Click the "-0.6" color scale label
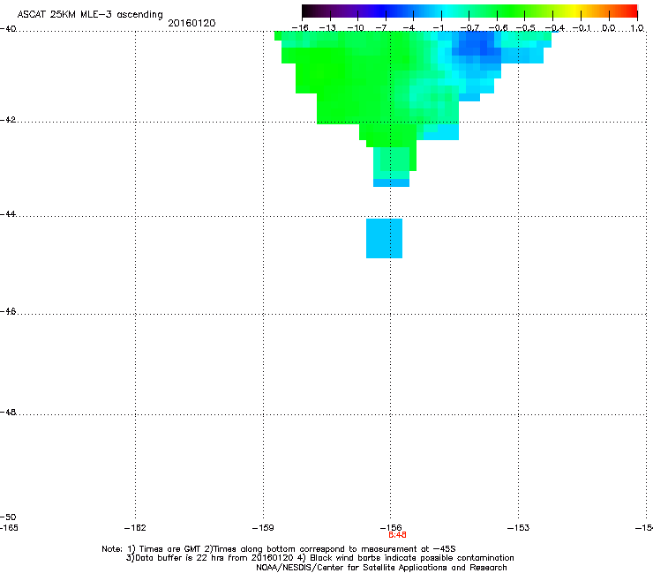The image size is (653, 573). click(498, 28)
